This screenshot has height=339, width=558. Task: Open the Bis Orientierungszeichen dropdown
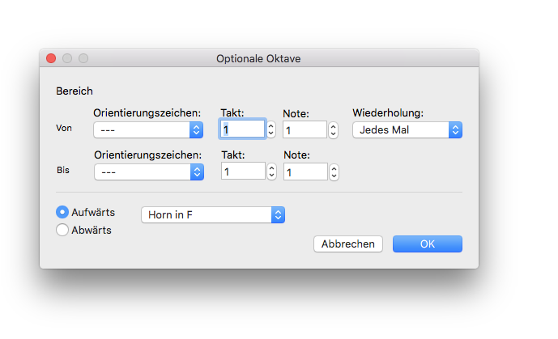point(149,172)
